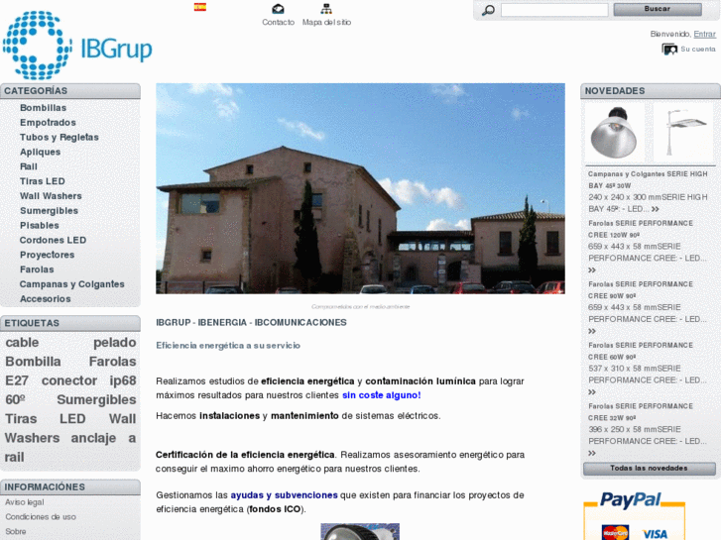
Task: Open the Tiras LED category
Action: pos(43,181)
